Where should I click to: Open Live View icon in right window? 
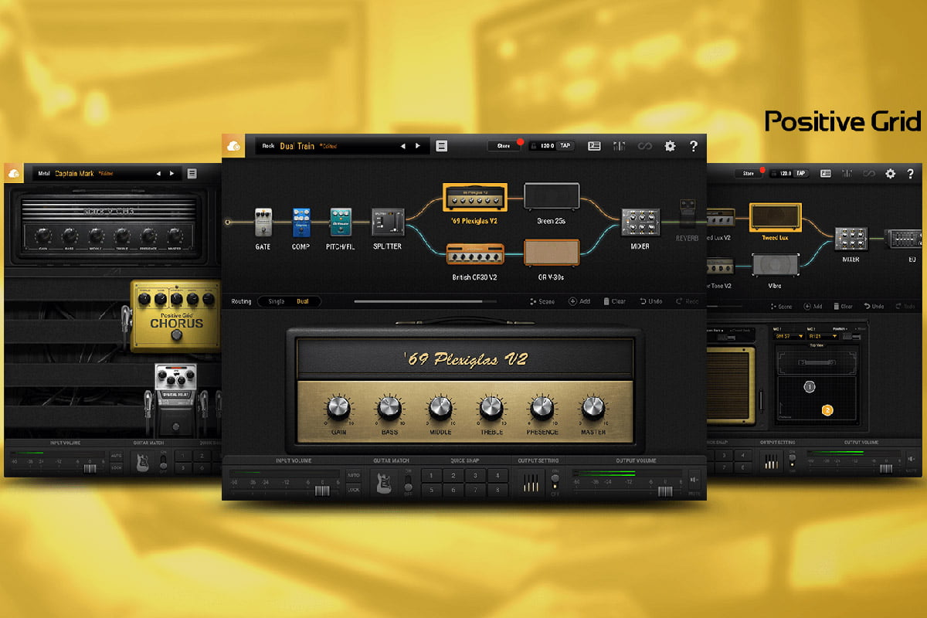(x=826, y=174)
